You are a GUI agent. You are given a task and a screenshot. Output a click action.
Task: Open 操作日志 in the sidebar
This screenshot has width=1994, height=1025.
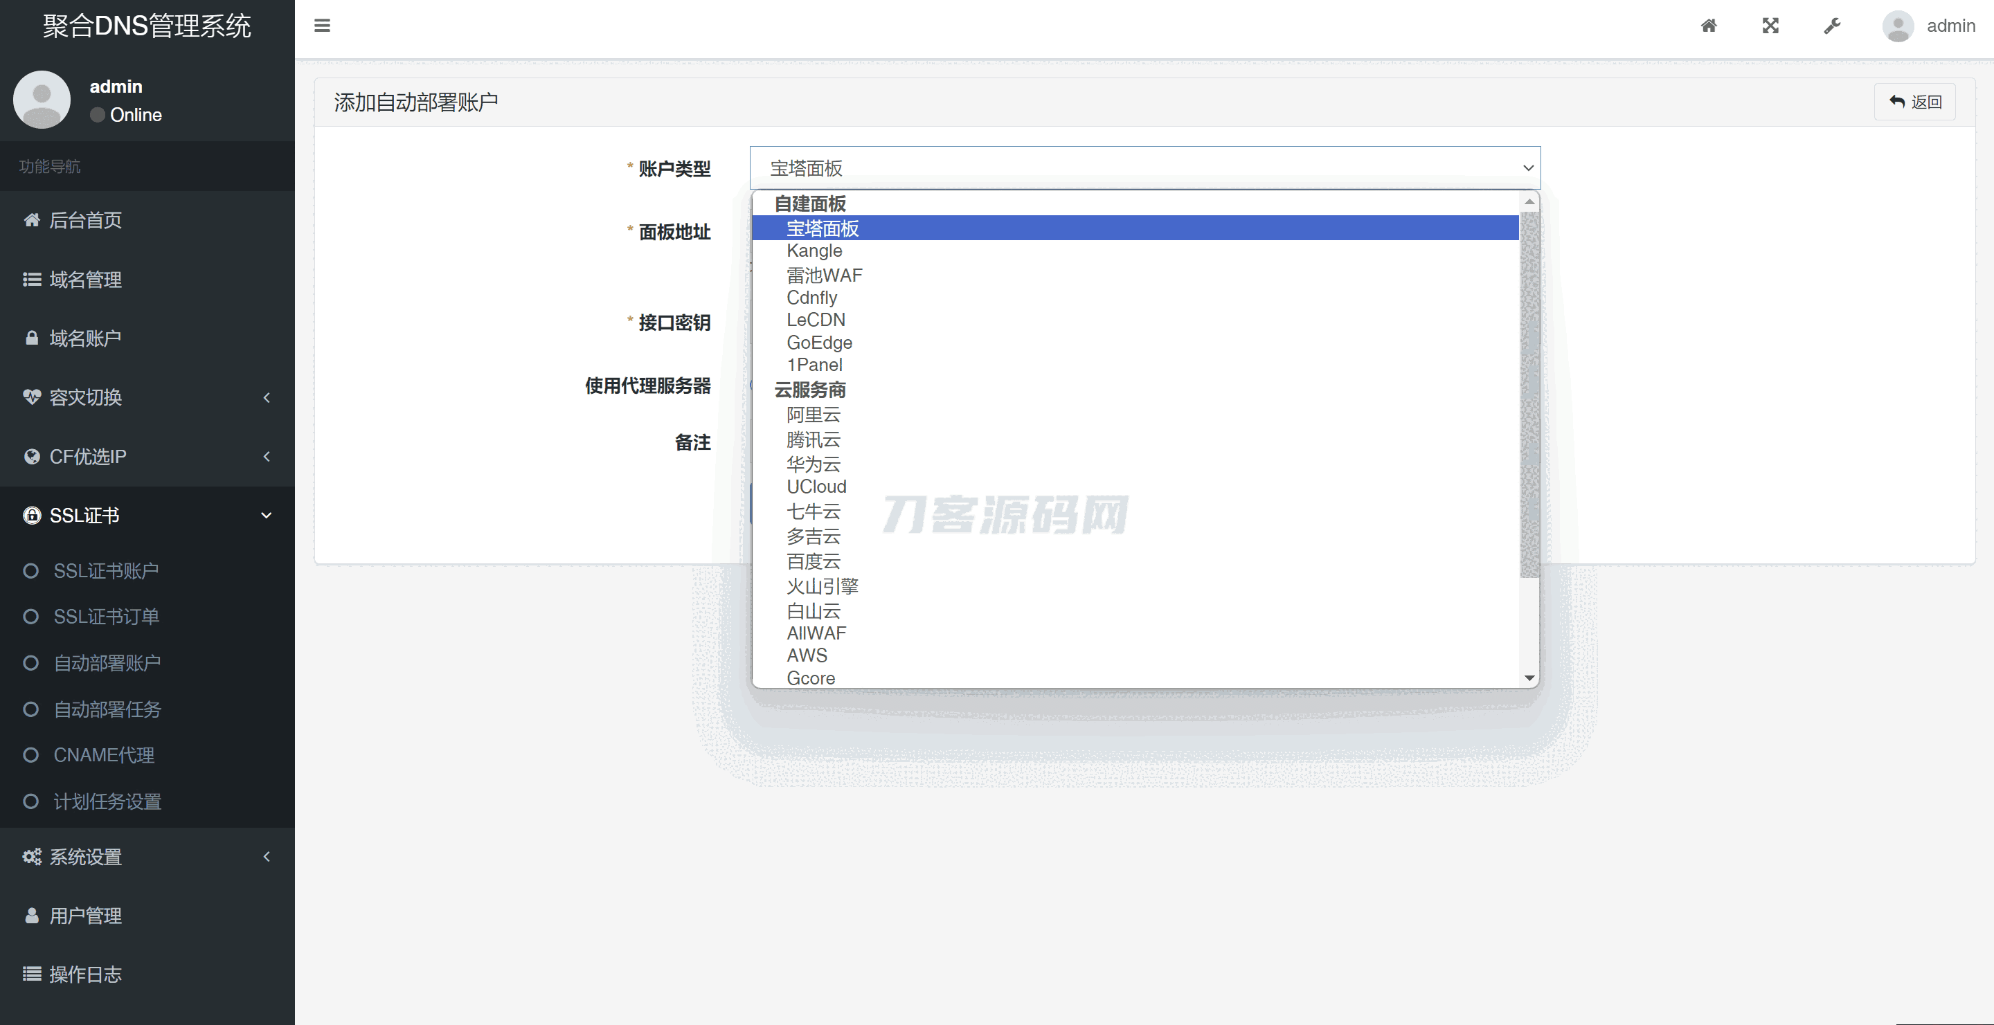85,974
